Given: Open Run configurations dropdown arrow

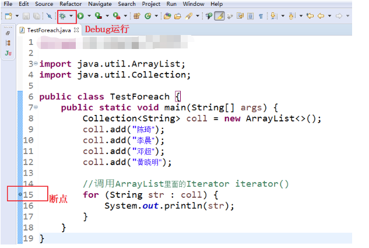Looking at the screenshot, I should [89, 16].
